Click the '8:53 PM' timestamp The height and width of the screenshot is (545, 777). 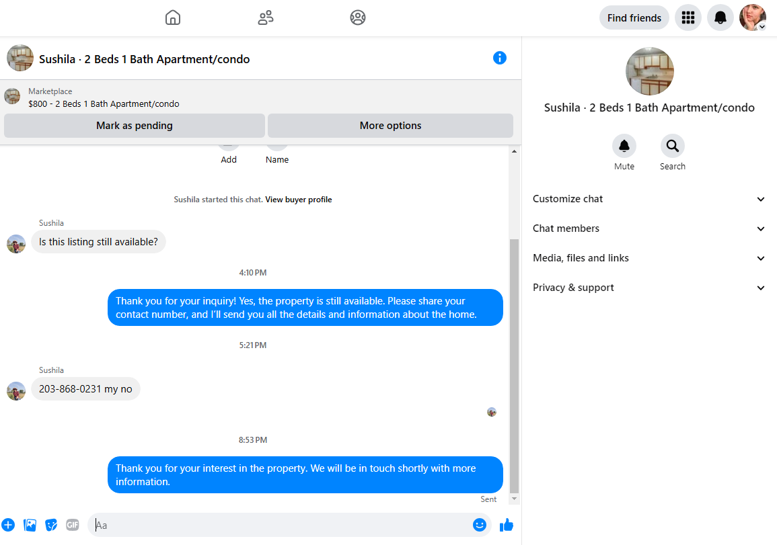click(253, 440)
